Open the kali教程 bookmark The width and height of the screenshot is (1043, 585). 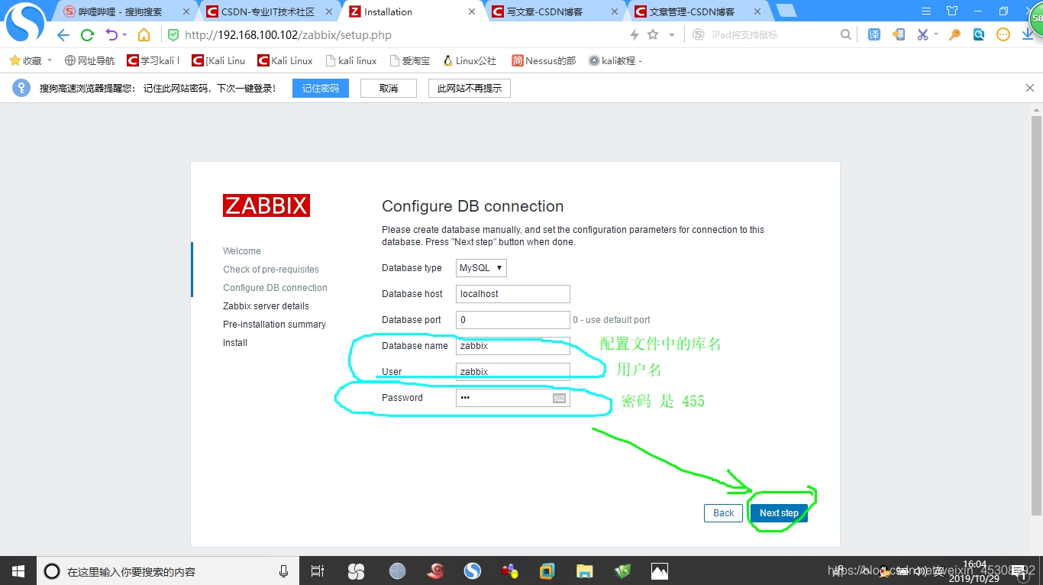[x=615, y=60]
